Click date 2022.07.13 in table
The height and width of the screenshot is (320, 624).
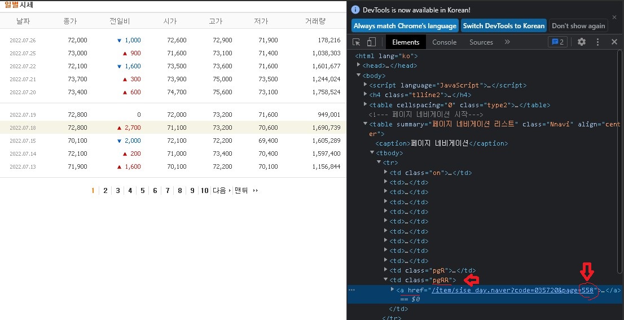pyautogui.click(x=23, y=166)
